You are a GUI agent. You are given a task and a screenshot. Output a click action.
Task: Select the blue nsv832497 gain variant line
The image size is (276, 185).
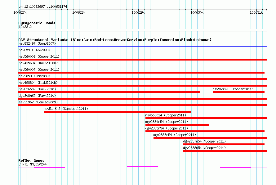tap(143, 47)
